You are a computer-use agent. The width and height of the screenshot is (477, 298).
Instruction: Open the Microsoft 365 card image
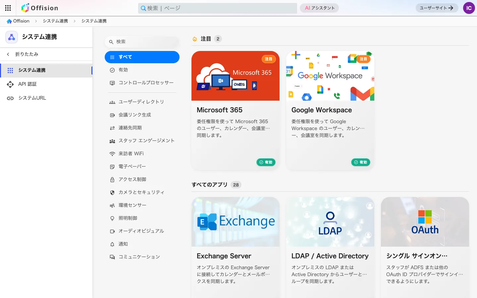tap(236, 76)
